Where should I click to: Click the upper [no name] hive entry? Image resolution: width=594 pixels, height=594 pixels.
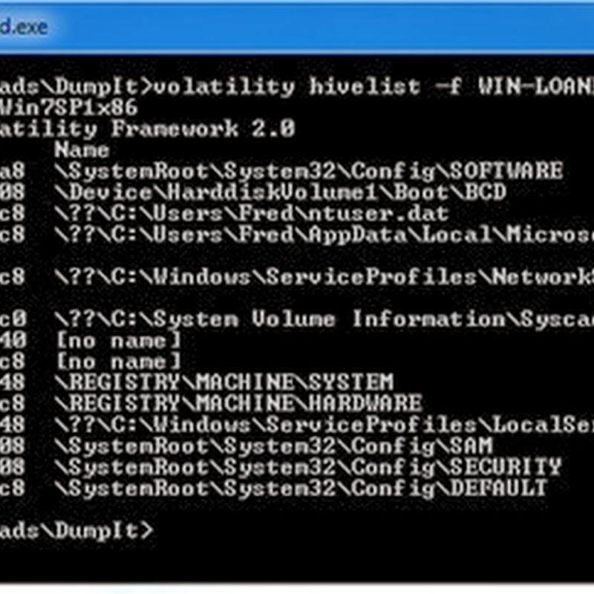pyautogui.click(x=117, y=341)
